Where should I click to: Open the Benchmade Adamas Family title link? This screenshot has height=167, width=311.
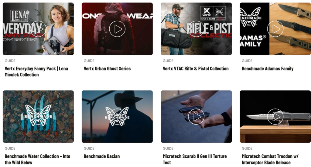[267, 69]
